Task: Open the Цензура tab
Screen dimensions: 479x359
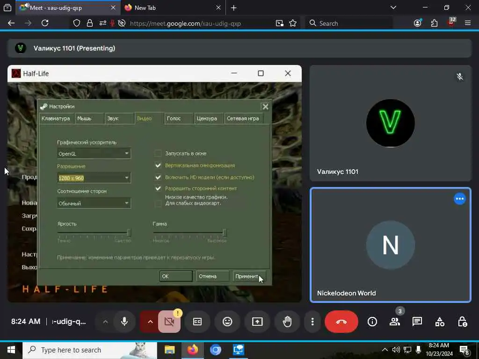Action: click(x=209, y=118)
